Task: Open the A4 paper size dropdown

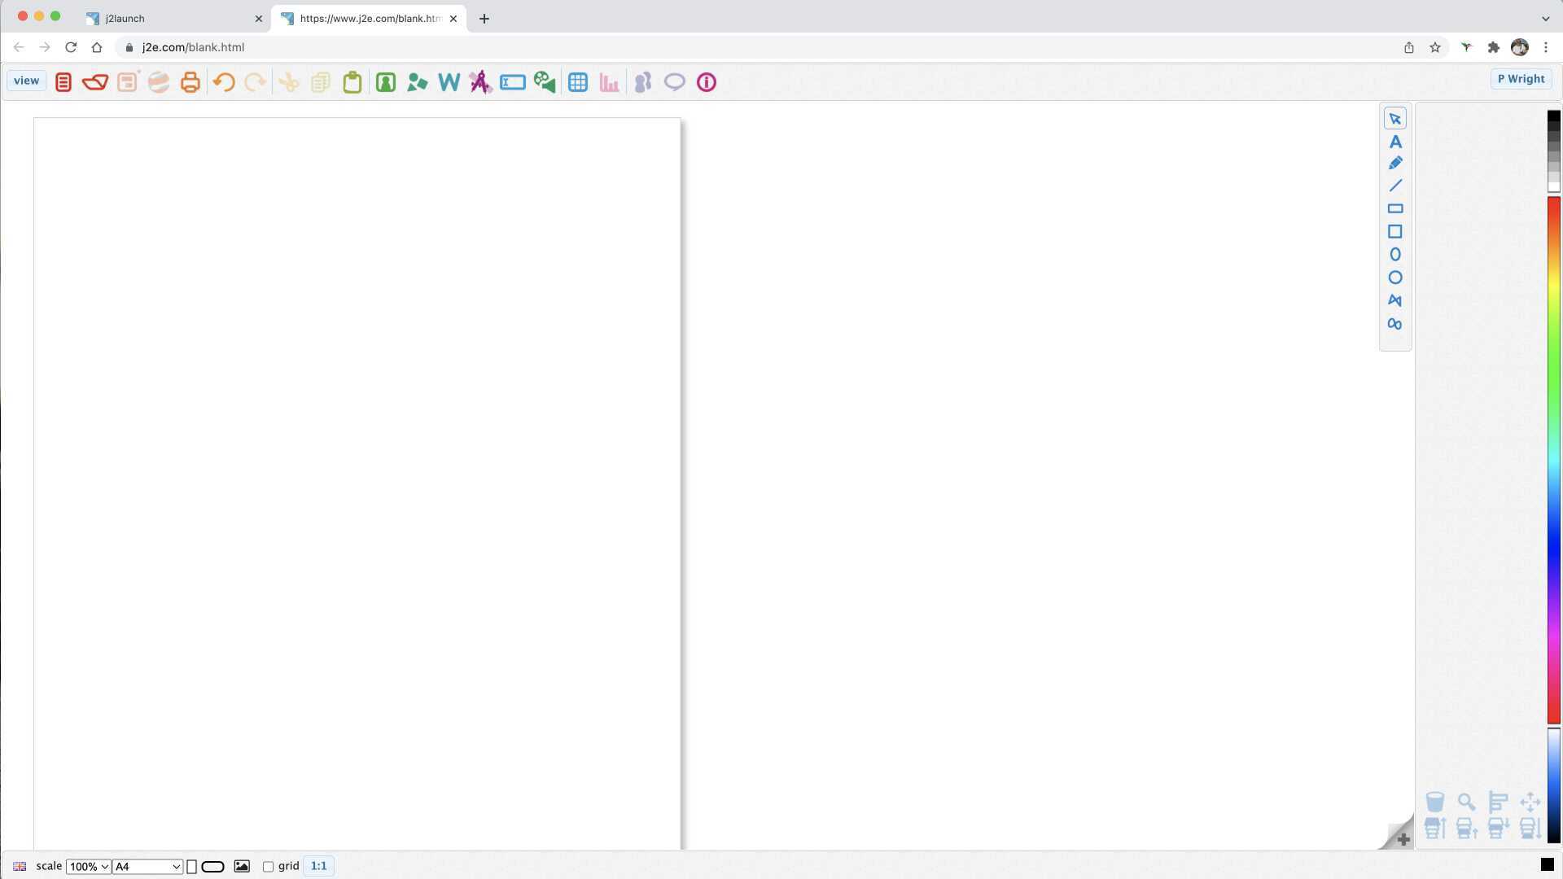Action: [x=147, y=866]
